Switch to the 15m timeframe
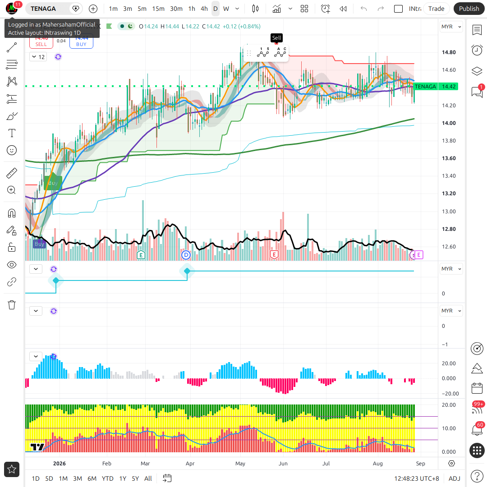This screenshot has height=487, width=487. point(158,9)
